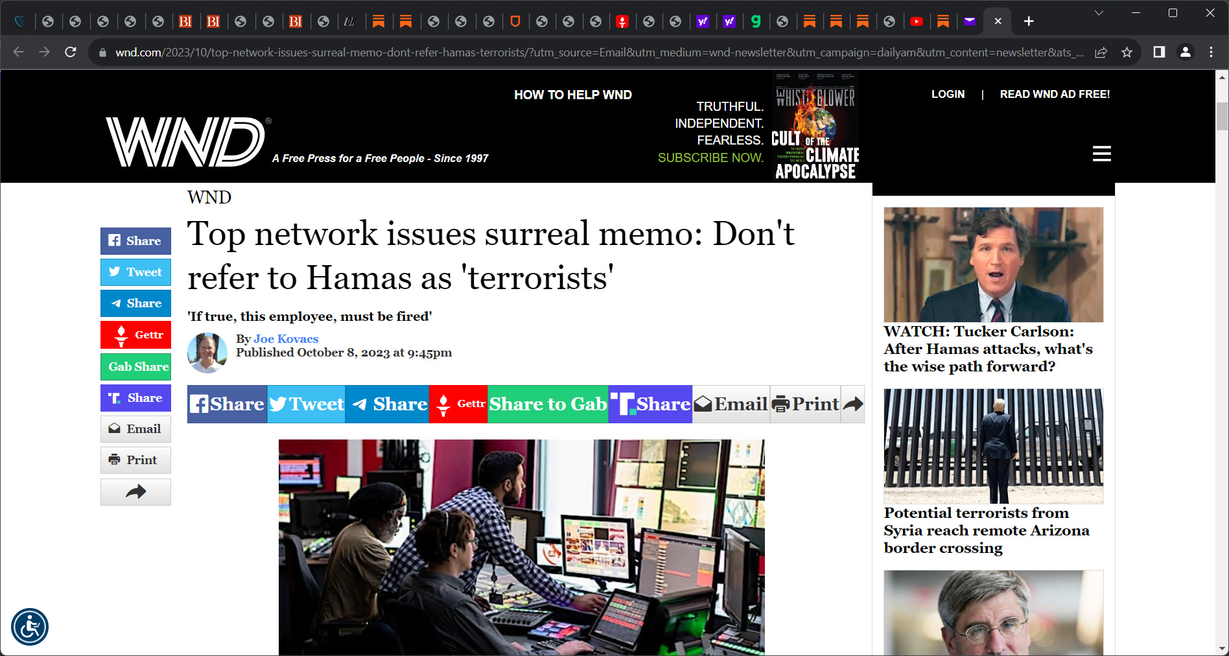Screen dimensions: 1229x656
Task: Click READ WND AD FREE! link
Action: [1055, 94]
